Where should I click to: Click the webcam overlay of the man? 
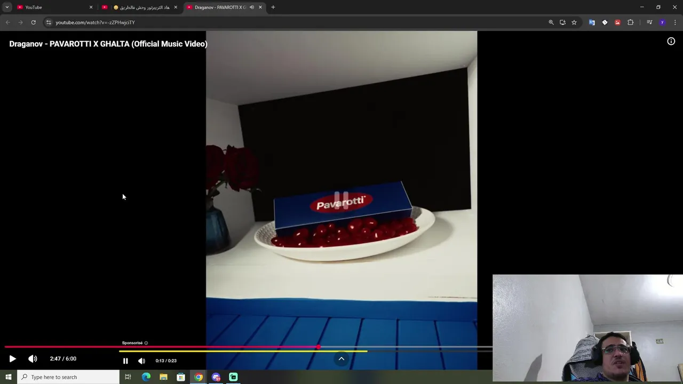coord(587,328)
